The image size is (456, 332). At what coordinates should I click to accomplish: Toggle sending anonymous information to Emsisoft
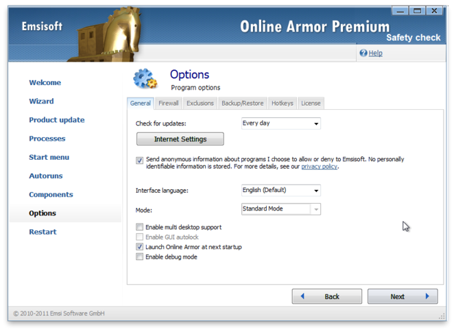point(140,161)
